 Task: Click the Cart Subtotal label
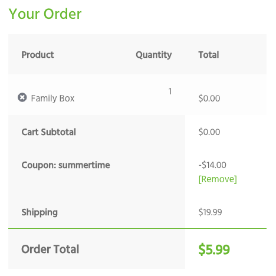tap(48, 132)
